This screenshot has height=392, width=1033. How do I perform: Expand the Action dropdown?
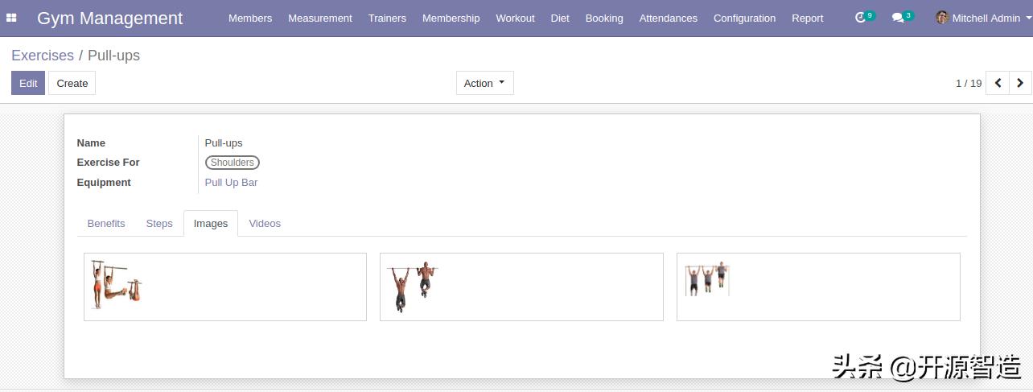pos(484,83)
